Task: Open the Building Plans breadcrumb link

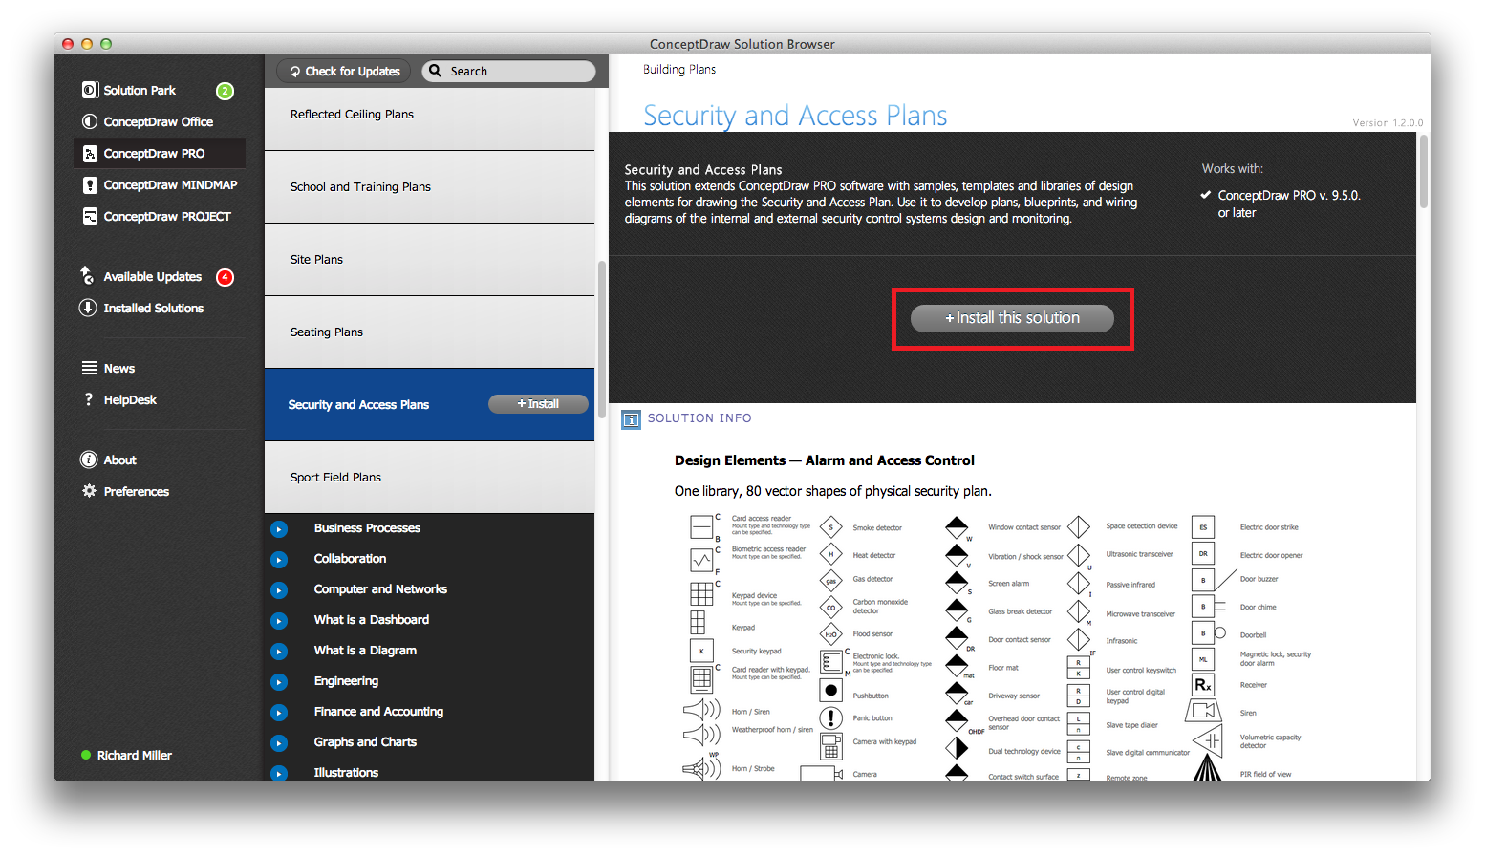Action: coord(679,69)
